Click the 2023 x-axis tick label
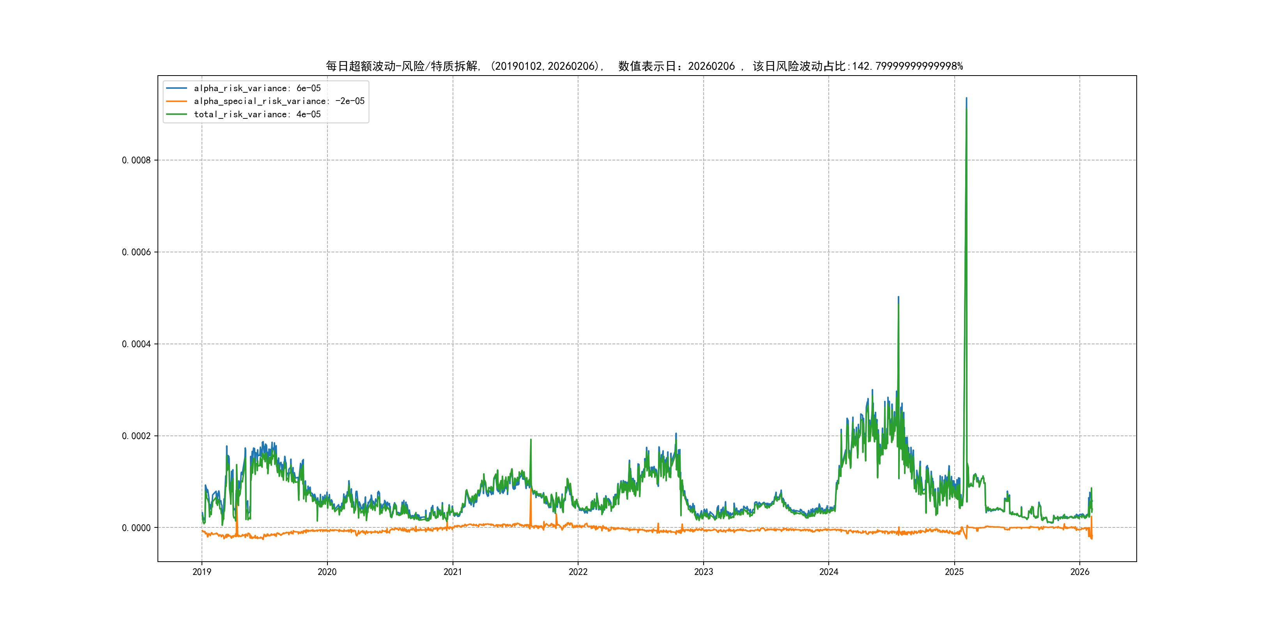 coord(704,572)
